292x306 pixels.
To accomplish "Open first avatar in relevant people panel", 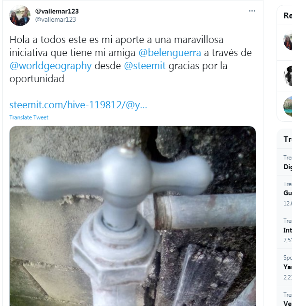I will point(288,41).
